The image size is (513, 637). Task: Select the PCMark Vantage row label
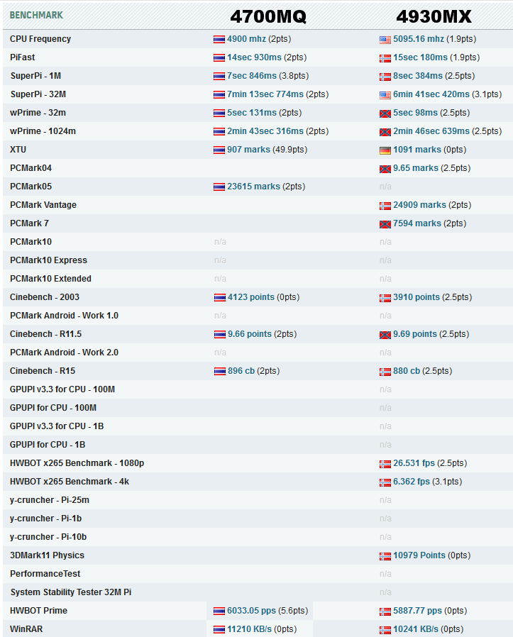coord(43,205)
